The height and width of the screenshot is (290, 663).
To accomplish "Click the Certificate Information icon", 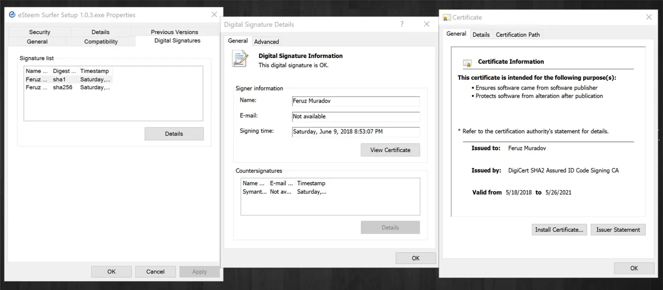I will point(467,63).
